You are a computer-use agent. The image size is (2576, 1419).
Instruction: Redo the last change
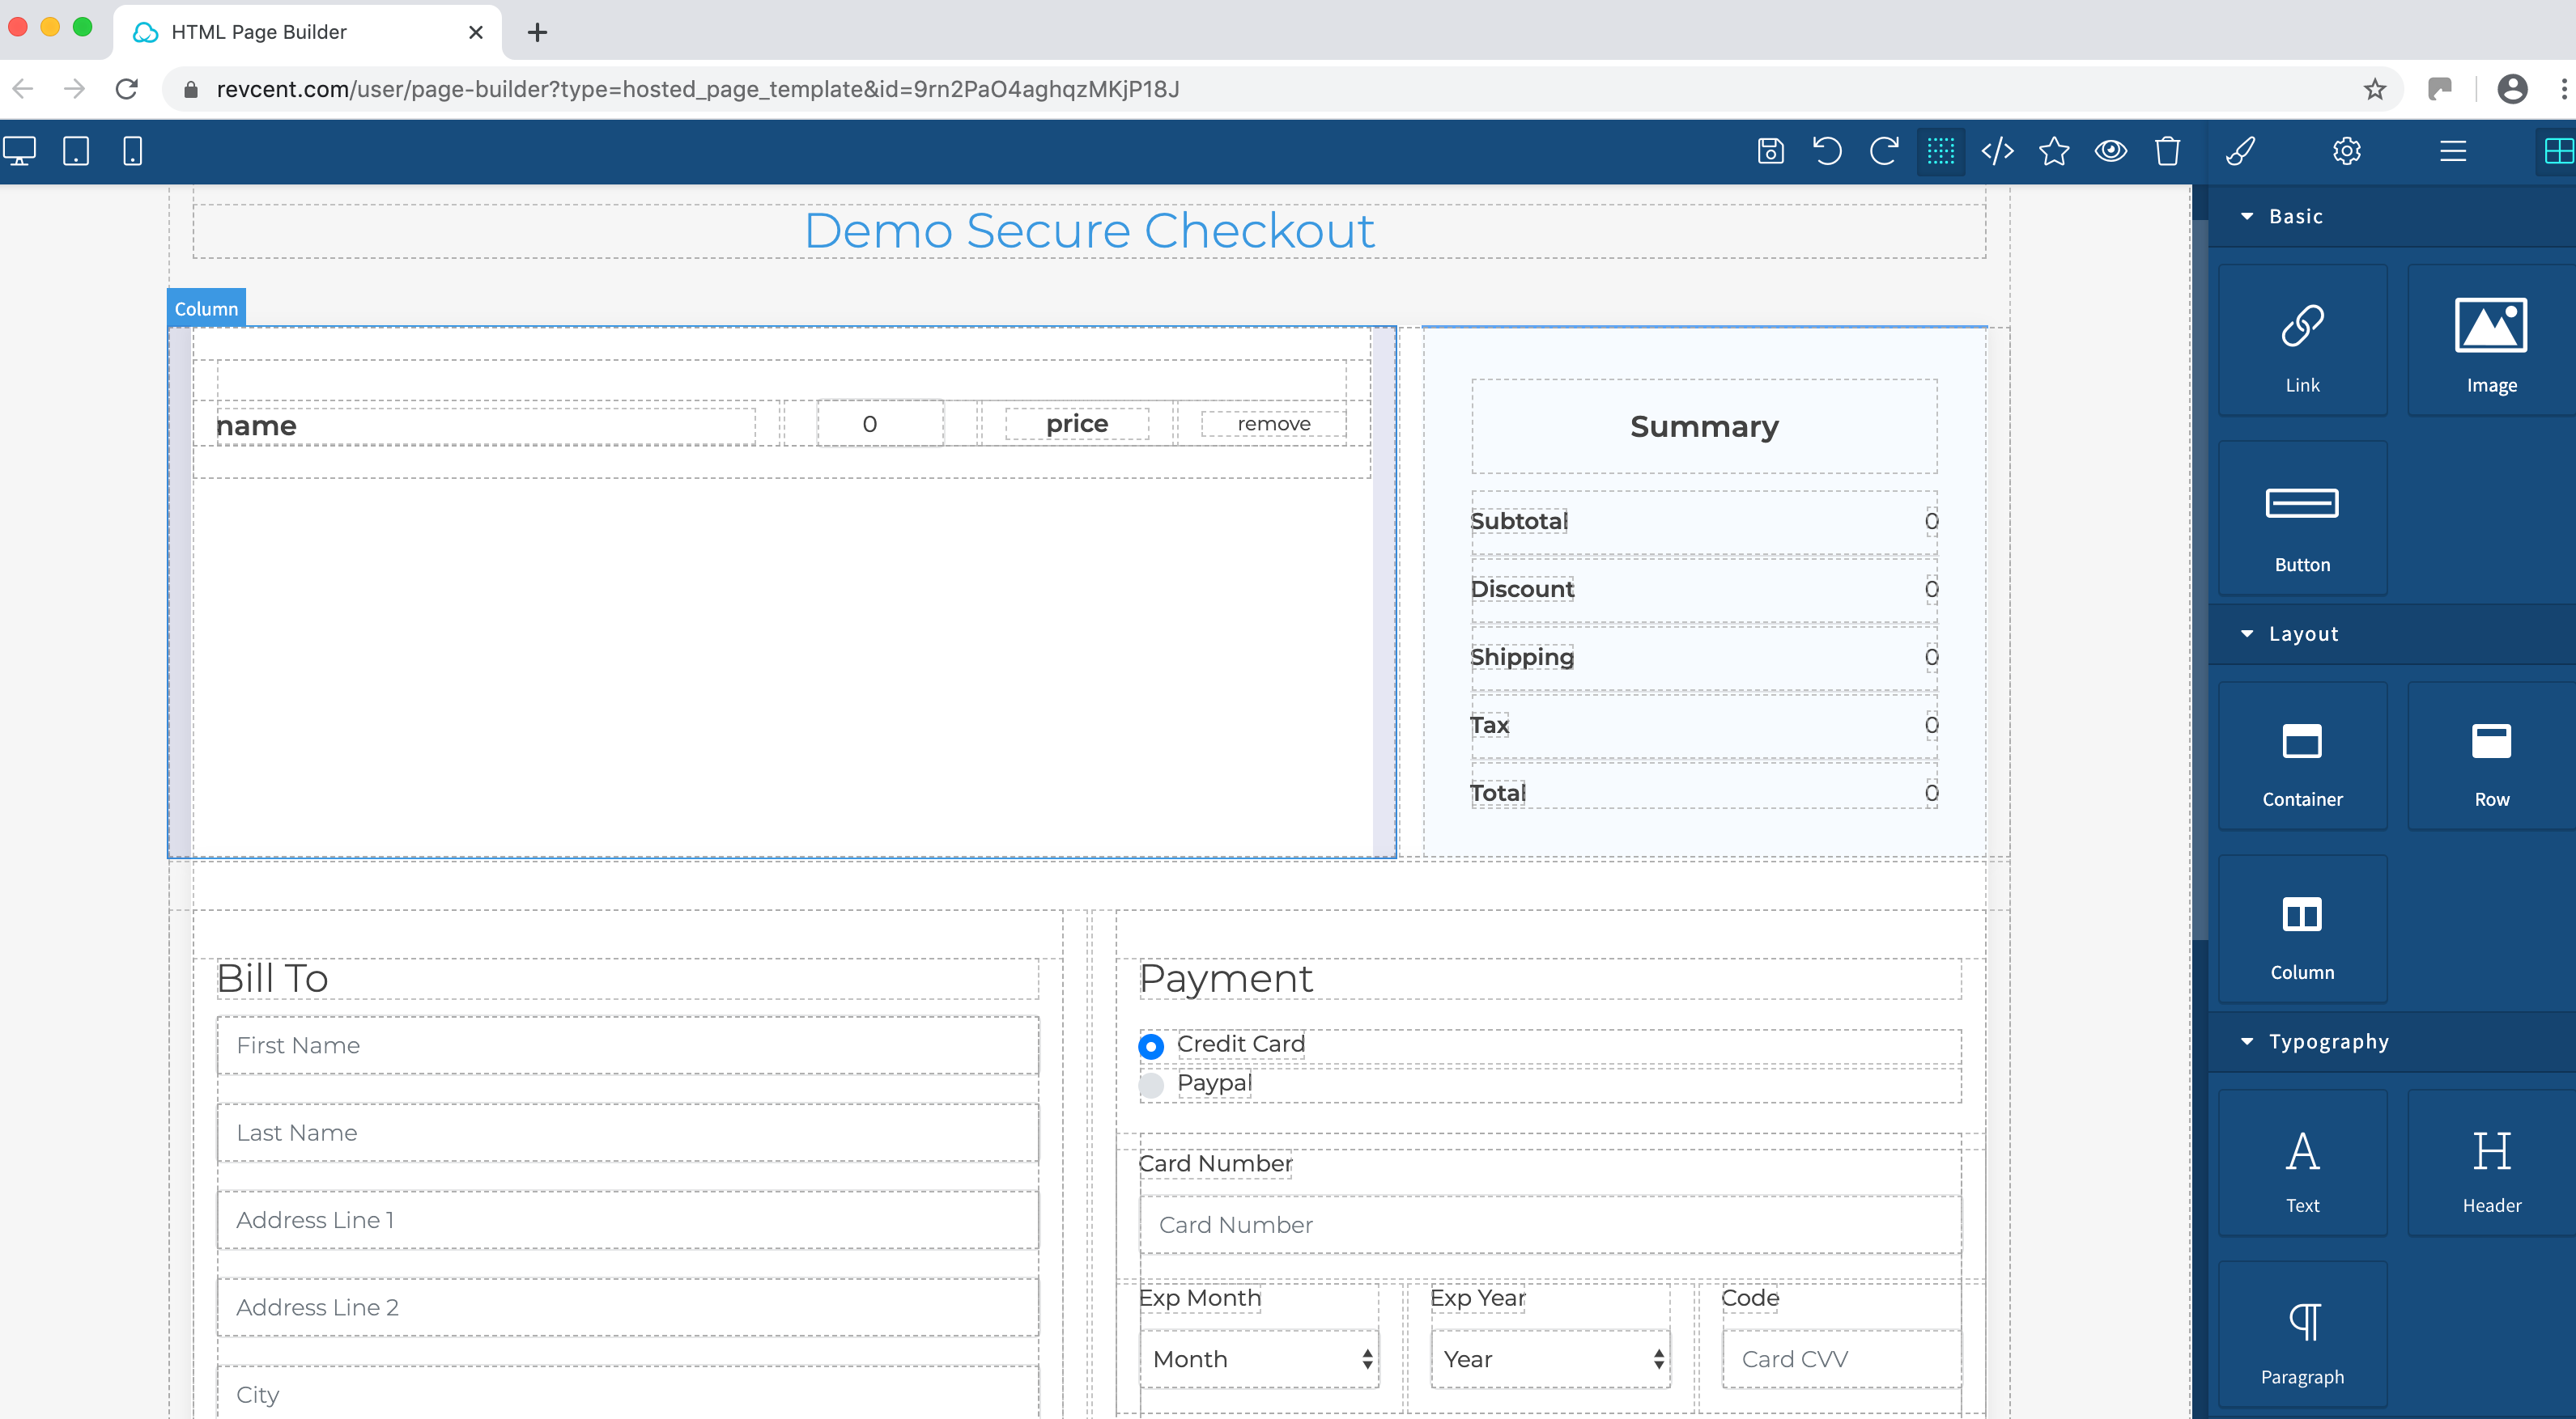click(1884, 151)
